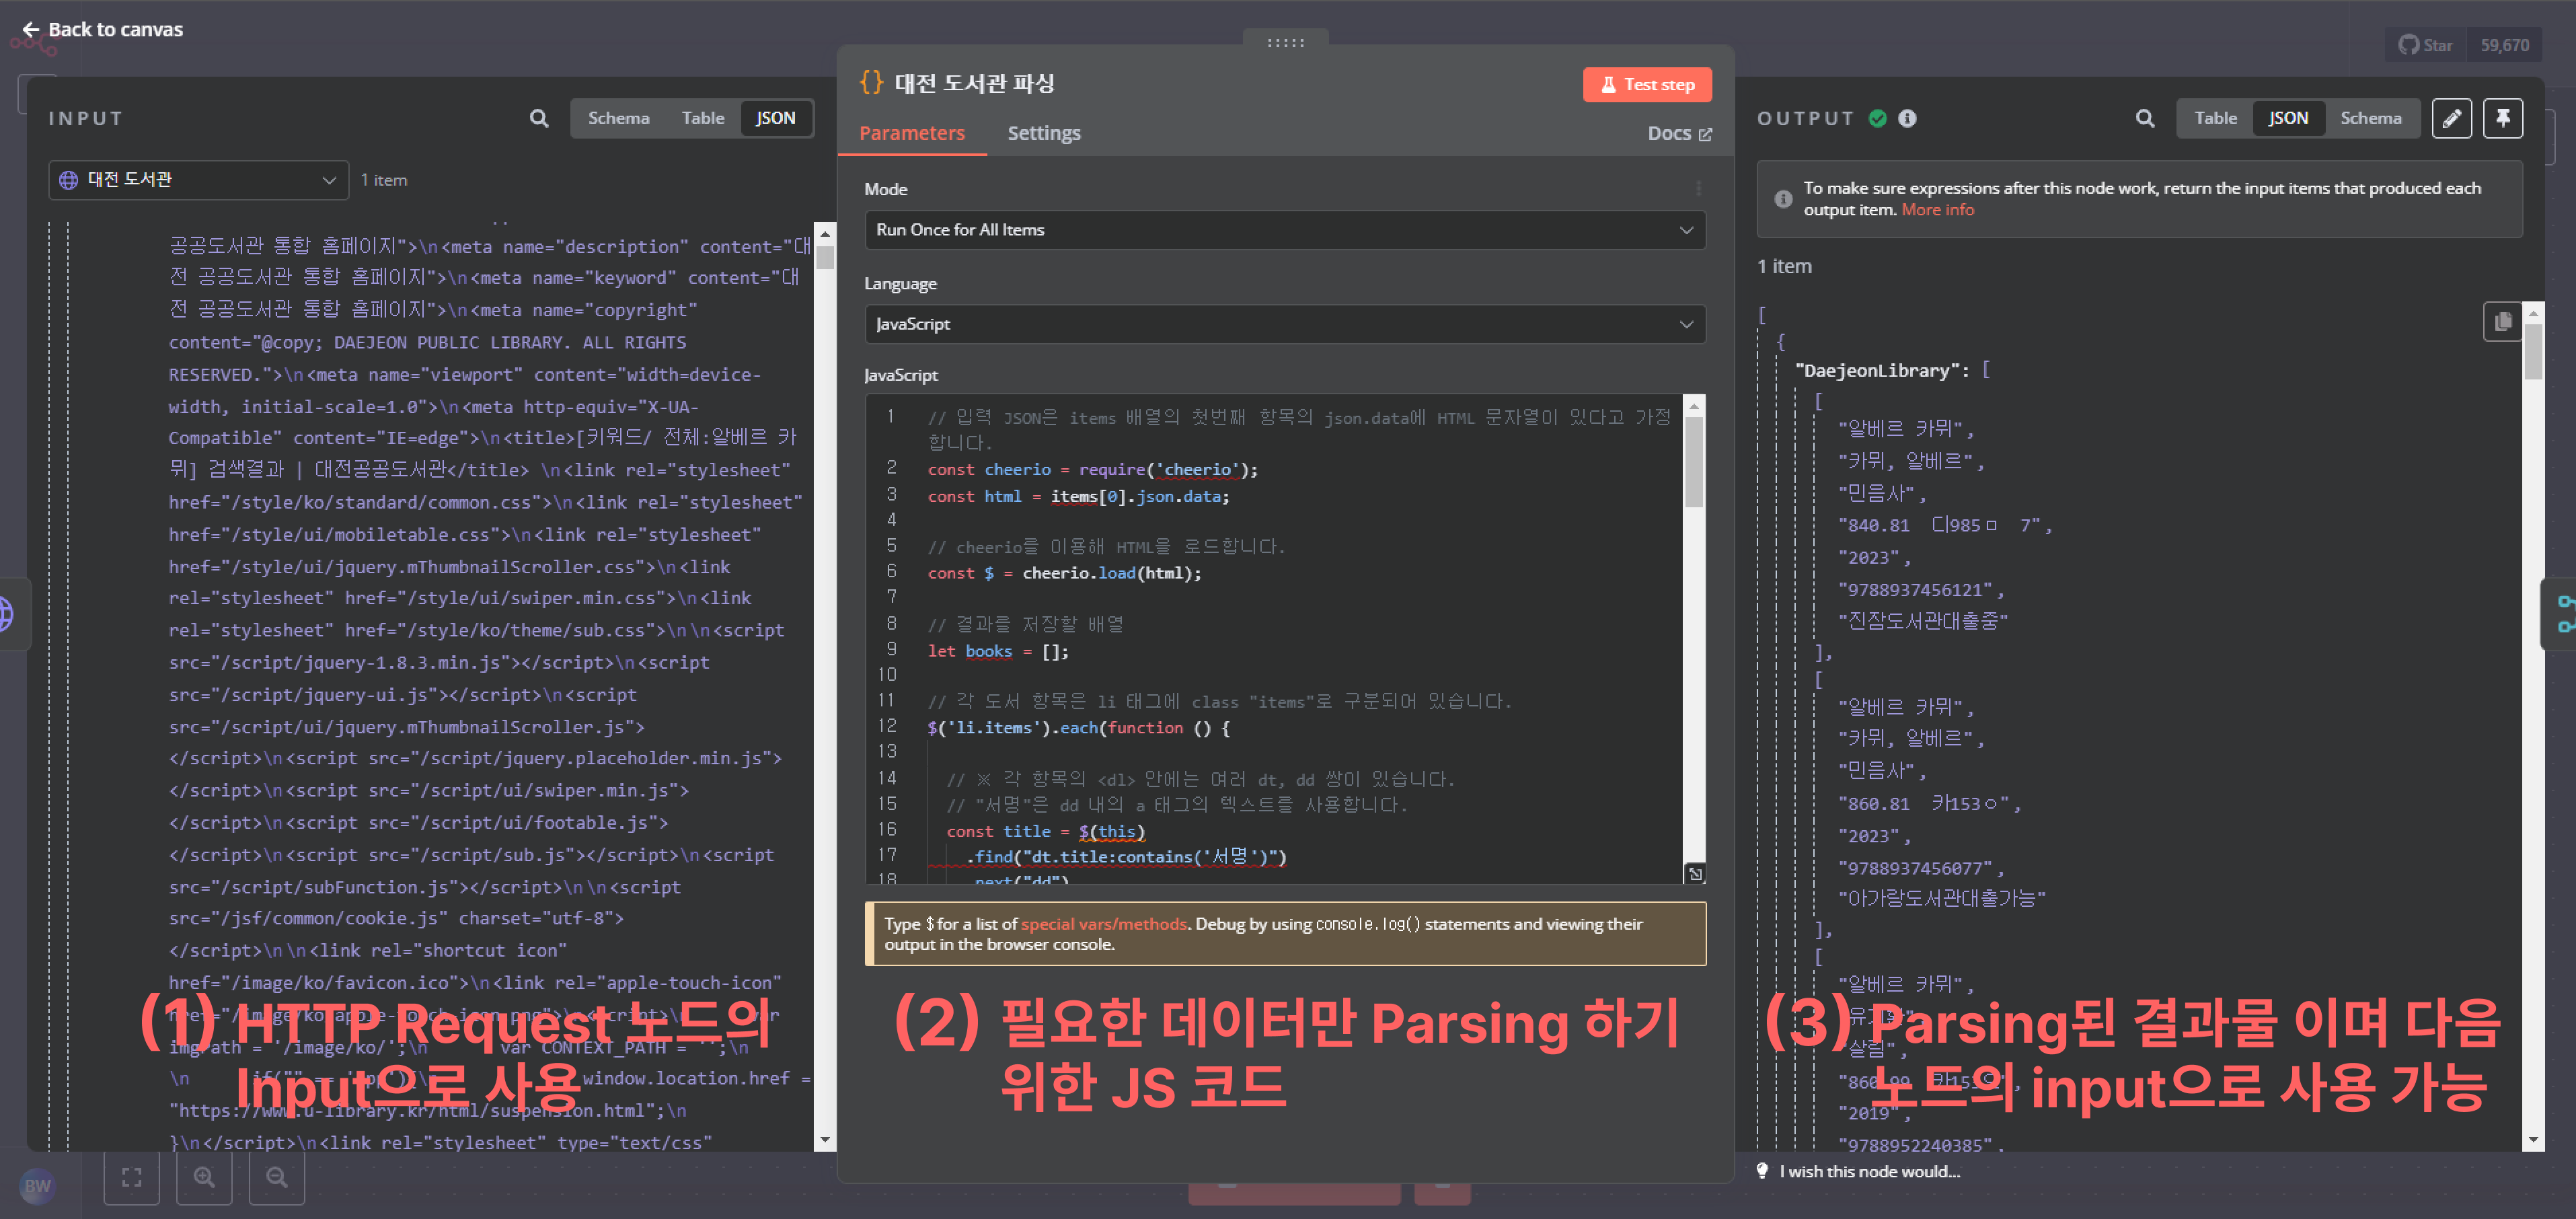This screenshot has height=1219, width=2576.
Task: Fit canvas to view button
Action: tap(131, 1177)
